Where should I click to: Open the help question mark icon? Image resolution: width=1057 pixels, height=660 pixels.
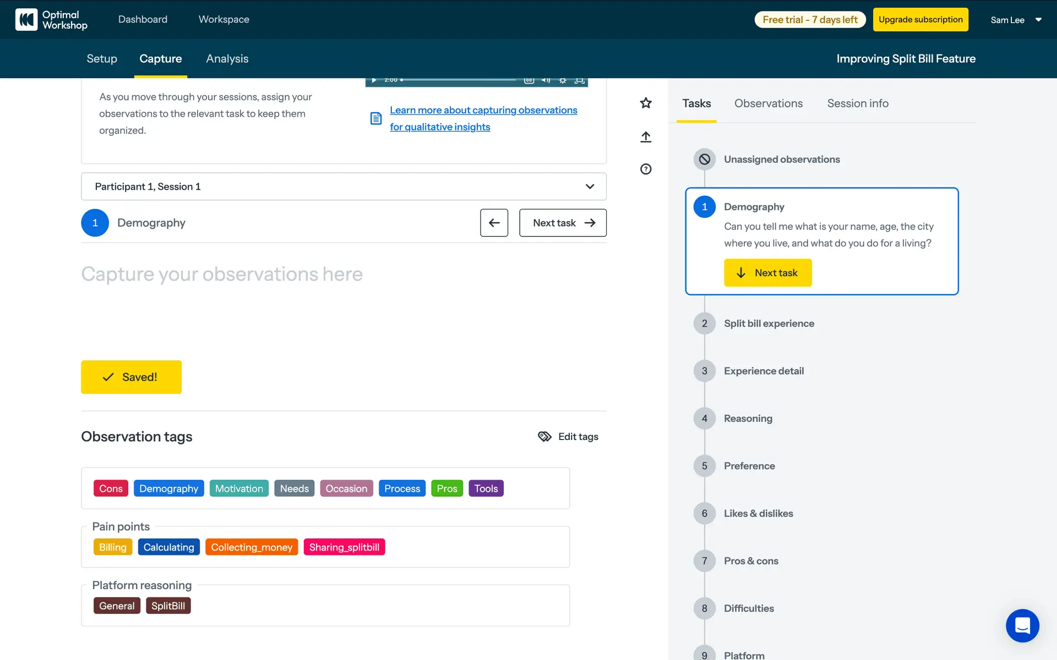(x=646, y=169)
